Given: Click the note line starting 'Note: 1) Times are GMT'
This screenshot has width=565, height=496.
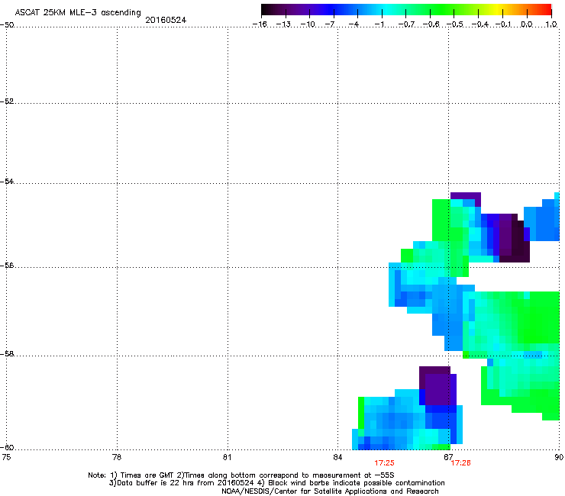Looking at the screenshot, I should [241, 475].
